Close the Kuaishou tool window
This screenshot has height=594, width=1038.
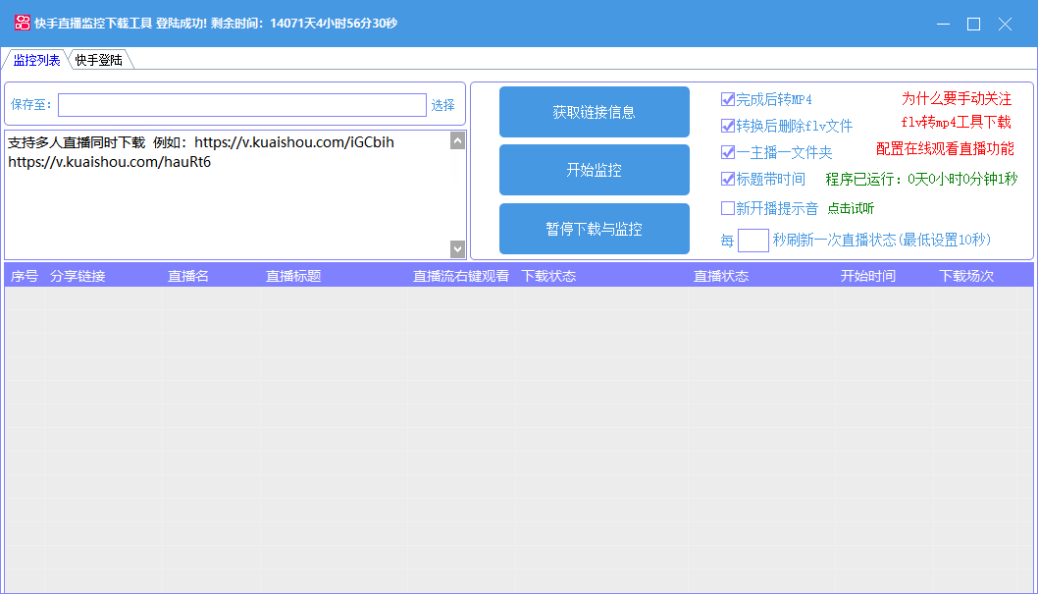(x=1005, y=24)
